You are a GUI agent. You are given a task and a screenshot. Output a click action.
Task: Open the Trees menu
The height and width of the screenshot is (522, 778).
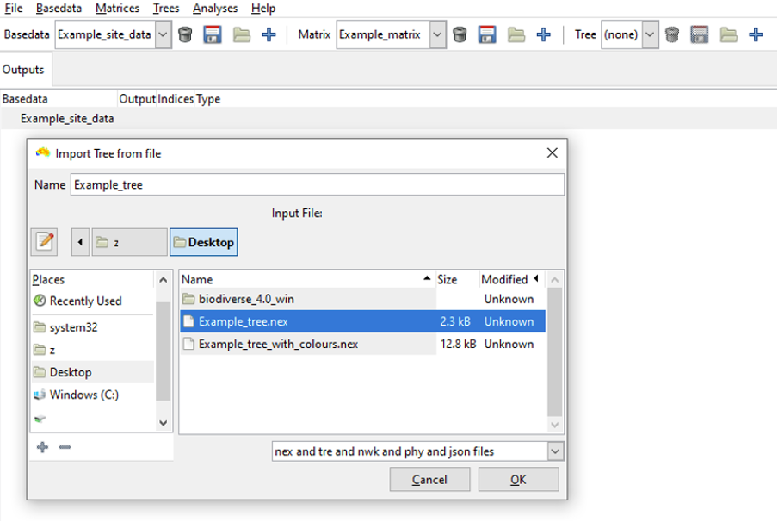coord(166,8)
